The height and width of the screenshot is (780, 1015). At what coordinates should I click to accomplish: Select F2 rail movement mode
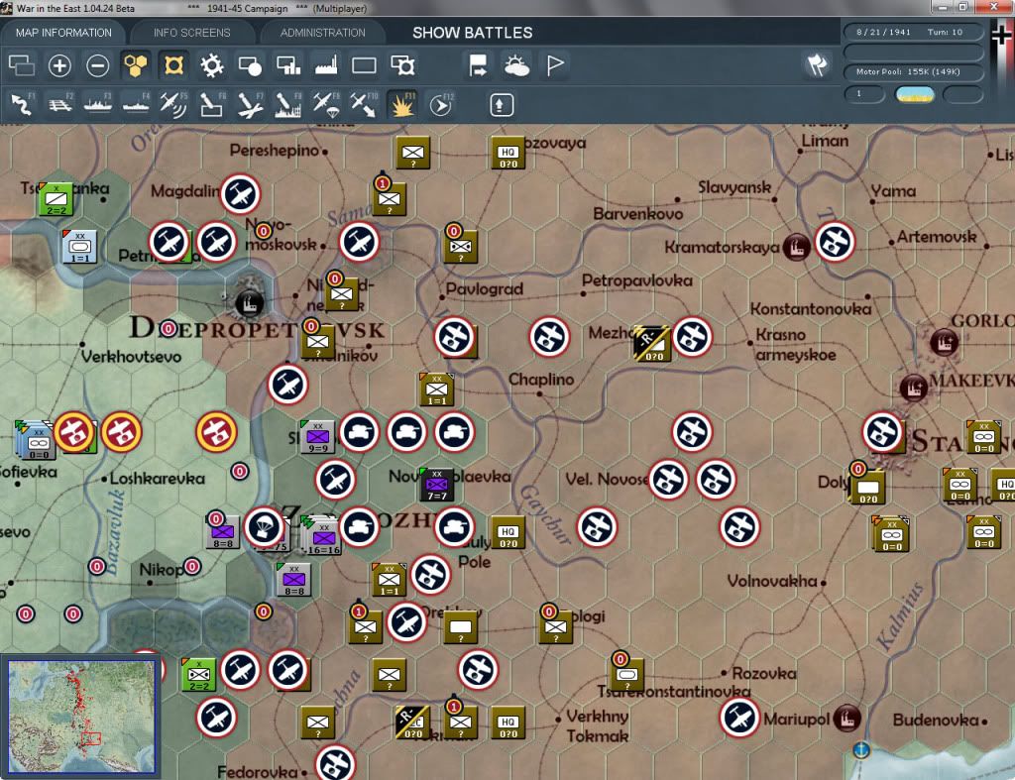coord(60,105)
